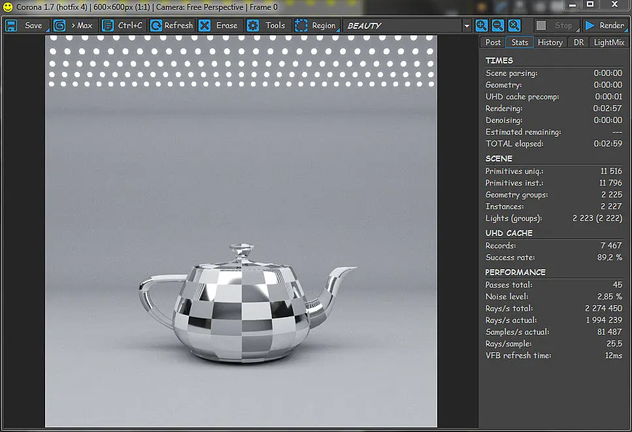The width and height of the screenshot is (632, 432).
Task: Open the History tab
Action: (x=550, y=42)
